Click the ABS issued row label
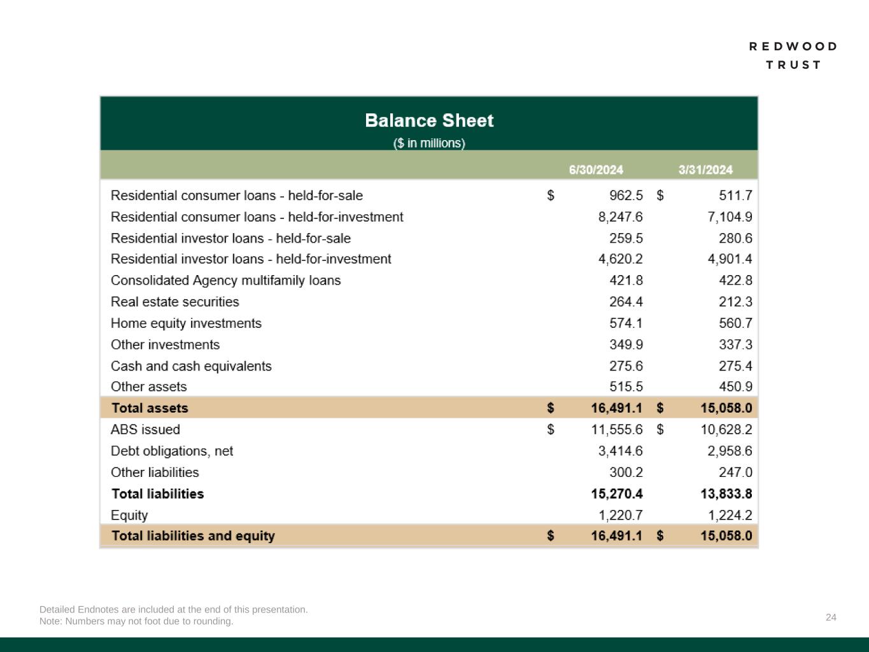 point(145,430)
